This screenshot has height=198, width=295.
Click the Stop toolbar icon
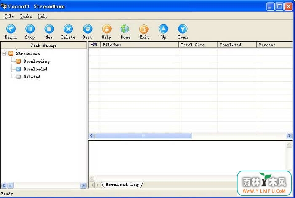(30, 29)
